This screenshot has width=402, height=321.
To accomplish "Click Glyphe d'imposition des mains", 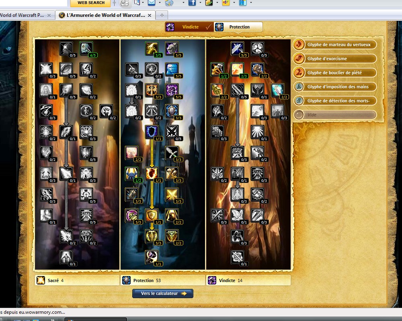I will point(335,87).
